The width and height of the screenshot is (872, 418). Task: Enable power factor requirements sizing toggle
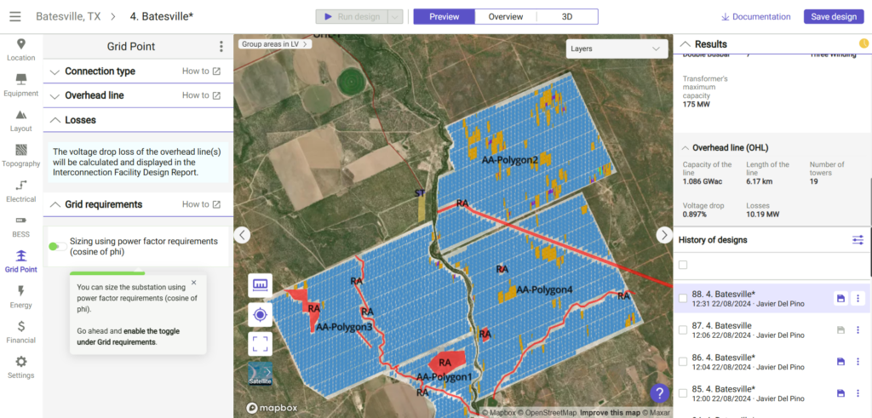click(56, 247)
